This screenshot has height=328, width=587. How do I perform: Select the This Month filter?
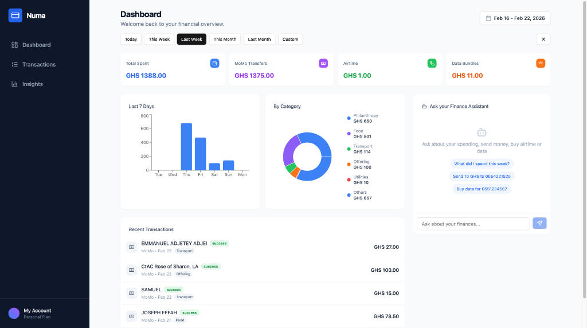(x=225, y=40)
